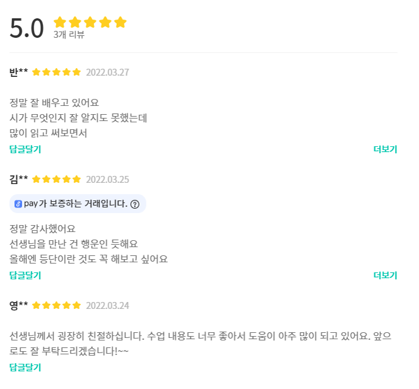Click star rating on 김** review
The height and width of the screenshot is (389, 419).
pos(57,179)
